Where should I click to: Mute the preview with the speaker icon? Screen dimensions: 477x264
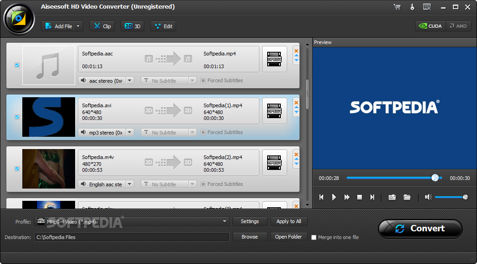(428, 197)
